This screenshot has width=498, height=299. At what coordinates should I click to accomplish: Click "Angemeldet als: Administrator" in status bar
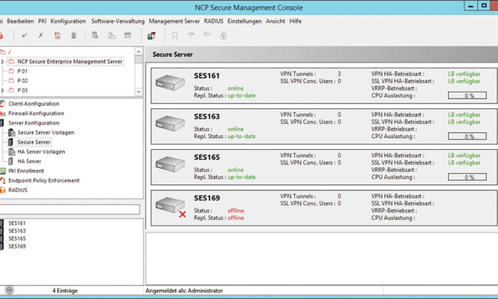pos(184,291)
